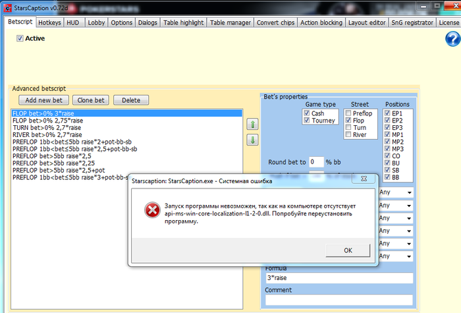This screenshot has width=461, height=313.
Task: Toggle the Tourney game type checkbox
Action: [307, 120]
